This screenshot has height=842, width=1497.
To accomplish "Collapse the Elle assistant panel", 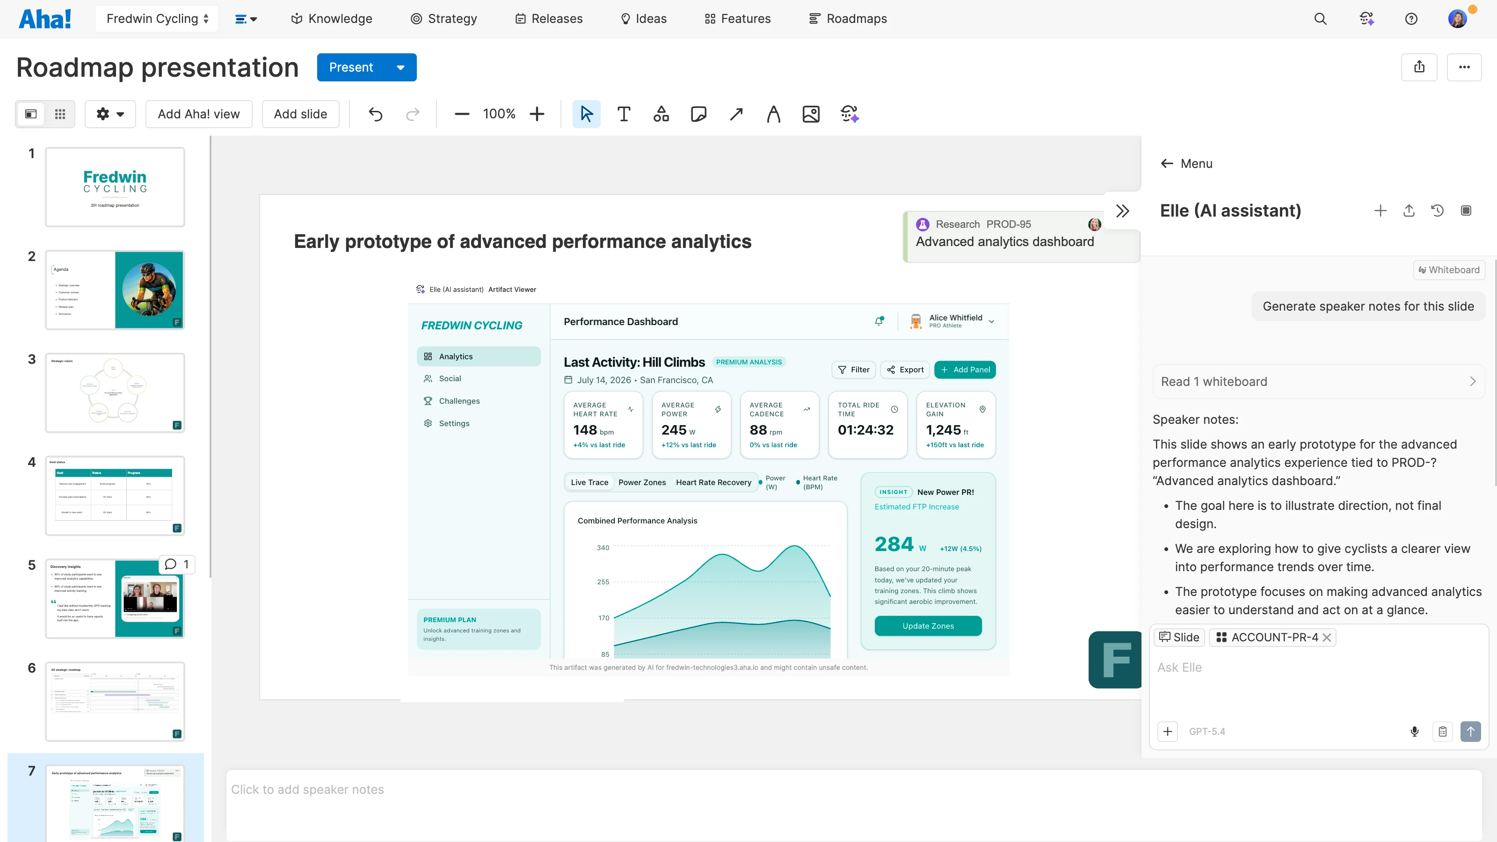I will pos(1123,210).
